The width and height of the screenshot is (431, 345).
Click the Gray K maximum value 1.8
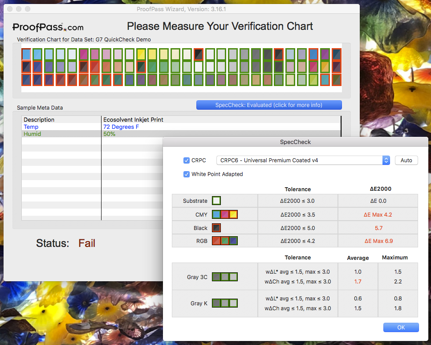pyautogui.click(x=398, y=308)
